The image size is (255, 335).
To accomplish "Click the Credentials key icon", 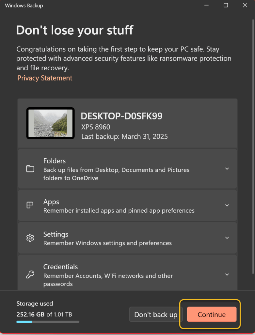I will pyautogui.click(x=30, y=274).
